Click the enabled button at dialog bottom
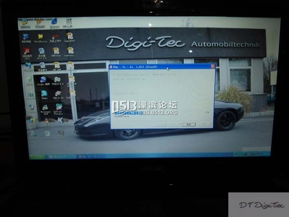This screenshot has width=289, height=217. (x=189, y=124)
